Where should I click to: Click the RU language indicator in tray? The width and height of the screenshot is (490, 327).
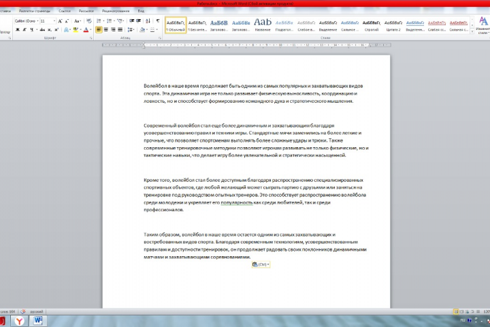(462, 320)
